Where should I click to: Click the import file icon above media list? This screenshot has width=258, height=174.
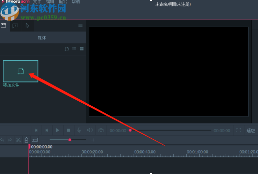click(67, 49)
